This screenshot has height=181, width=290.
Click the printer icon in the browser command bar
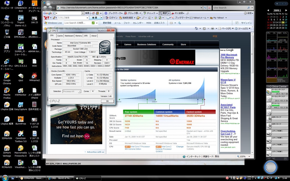(212, 29)
